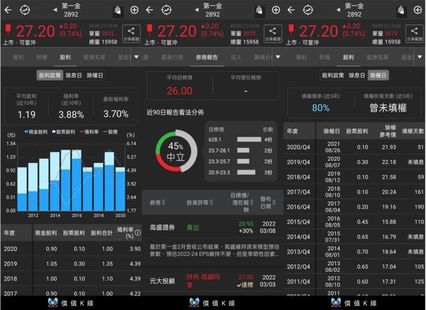Read 高盛 report summary starting 基於第一金2月營收
This screenshot has height=310, width=426.
tap(214, 250)
